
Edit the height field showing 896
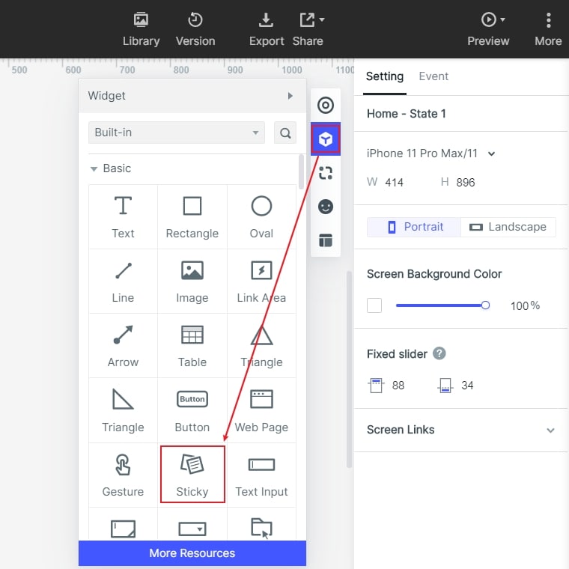click(x=466, y=182)
